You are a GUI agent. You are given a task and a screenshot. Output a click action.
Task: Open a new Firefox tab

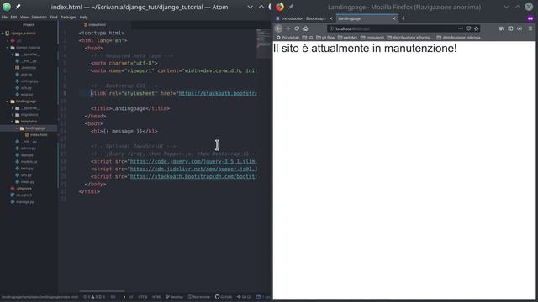(403, 18)
